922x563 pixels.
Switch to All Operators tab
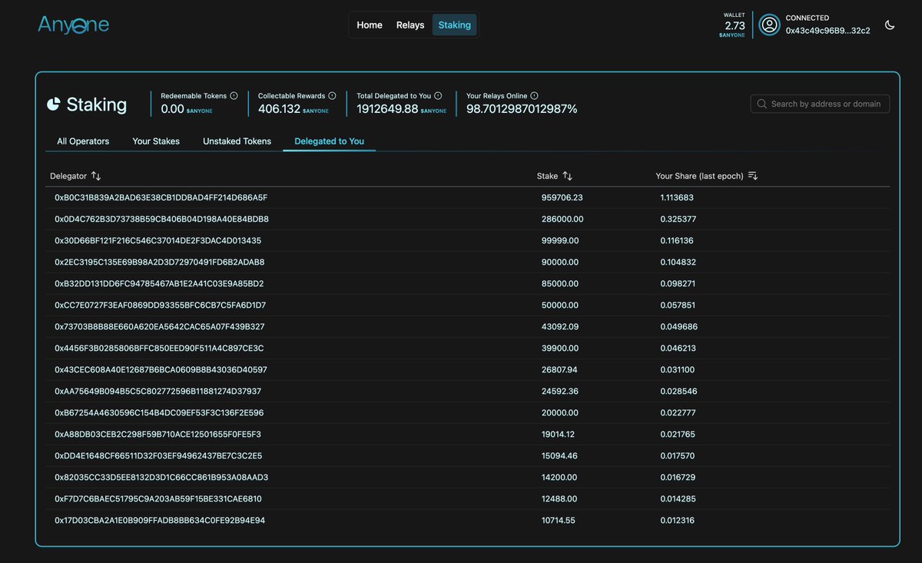[x=83, y=141]
